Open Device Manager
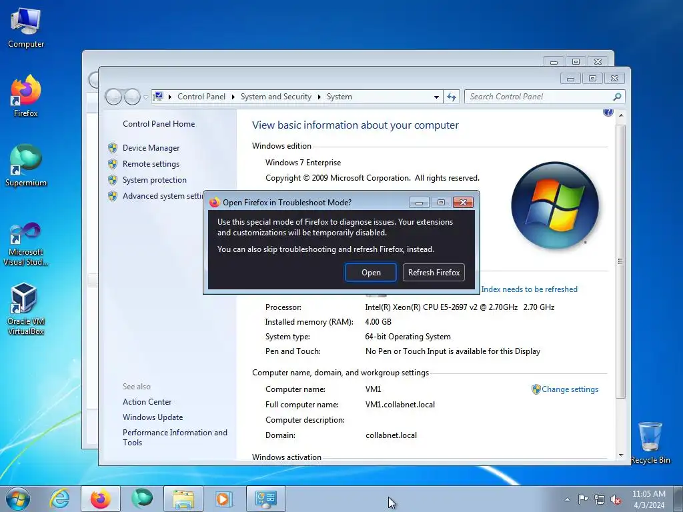 [151, 148]
